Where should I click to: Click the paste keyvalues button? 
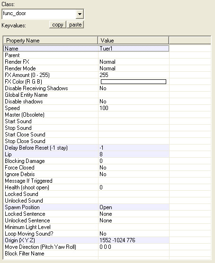[75, 25]
